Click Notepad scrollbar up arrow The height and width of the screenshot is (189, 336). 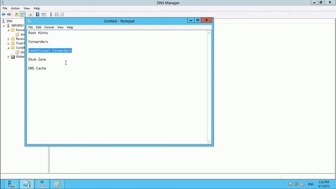point(209,33)
